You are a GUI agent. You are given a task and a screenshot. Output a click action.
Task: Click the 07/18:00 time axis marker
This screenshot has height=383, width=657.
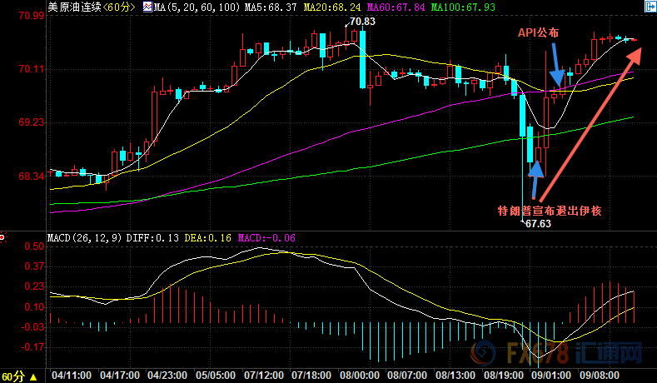[311, 376]
